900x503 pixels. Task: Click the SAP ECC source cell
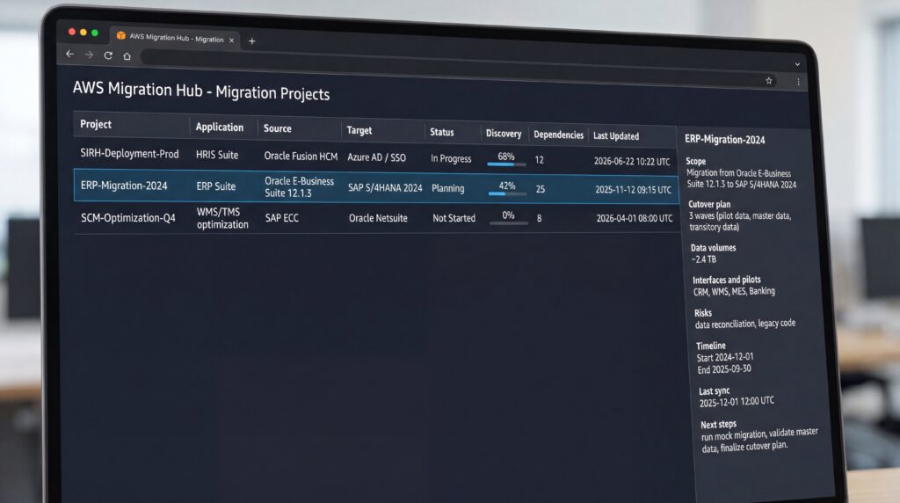[x=282, y=218]
